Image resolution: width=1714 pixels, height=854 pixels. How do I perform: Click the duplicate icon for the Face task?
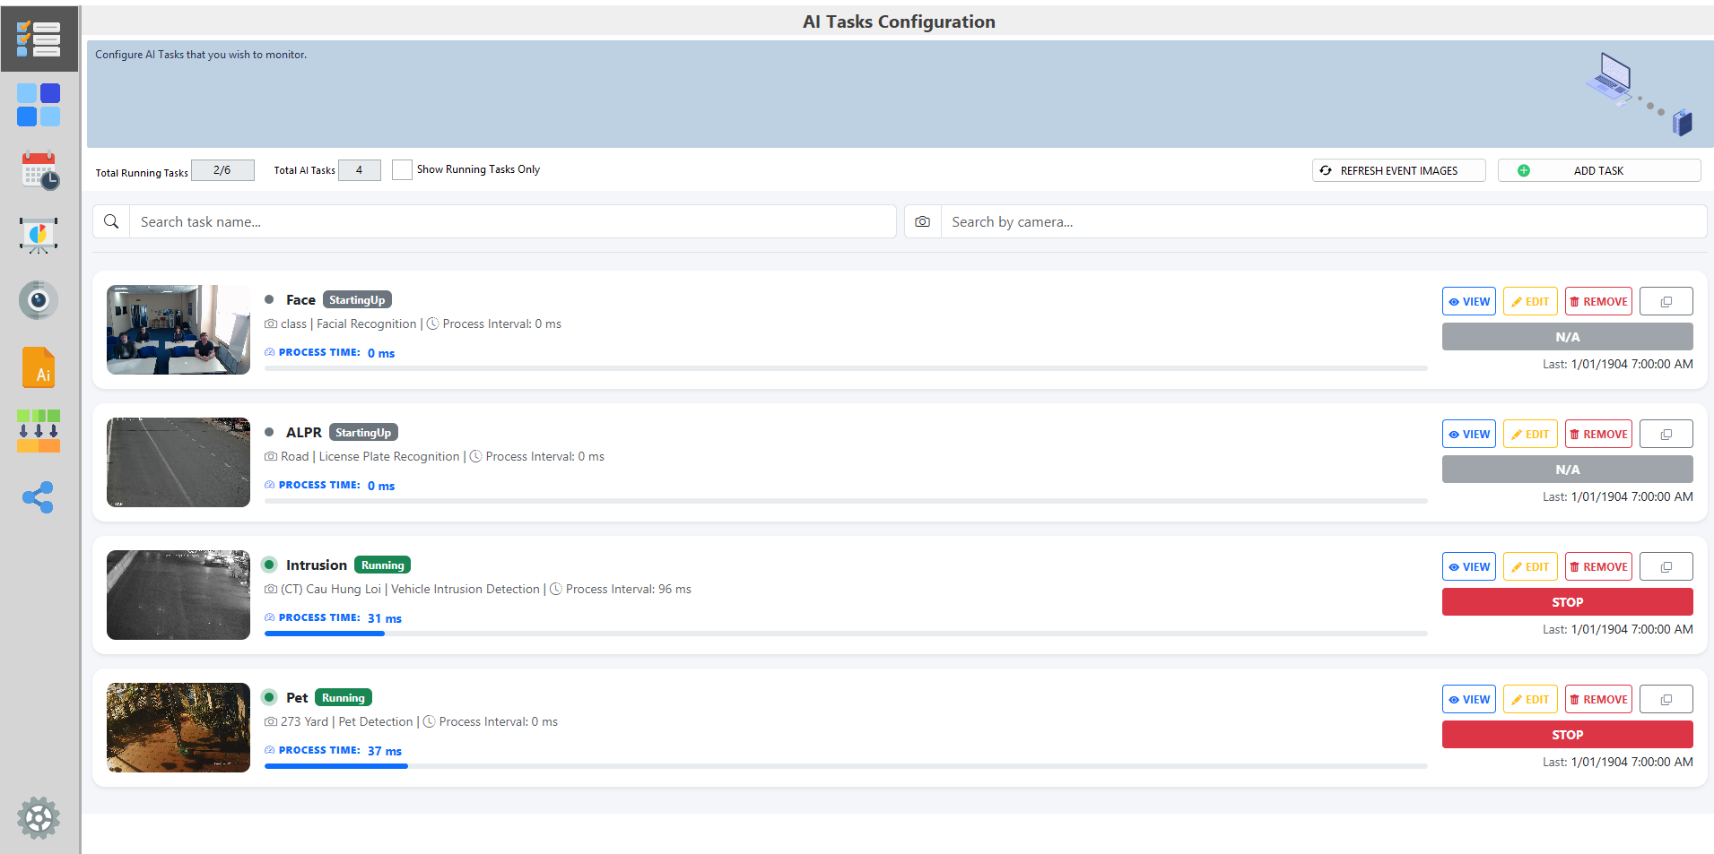(x=1666, y=302)
